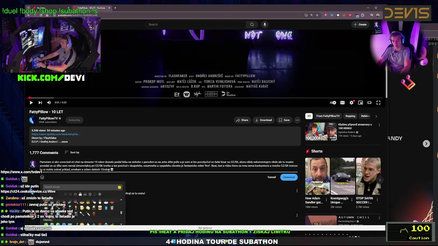This screenshot has height=246, width=438.
Task: Open options for Klučina video
Action: point(379,125)
